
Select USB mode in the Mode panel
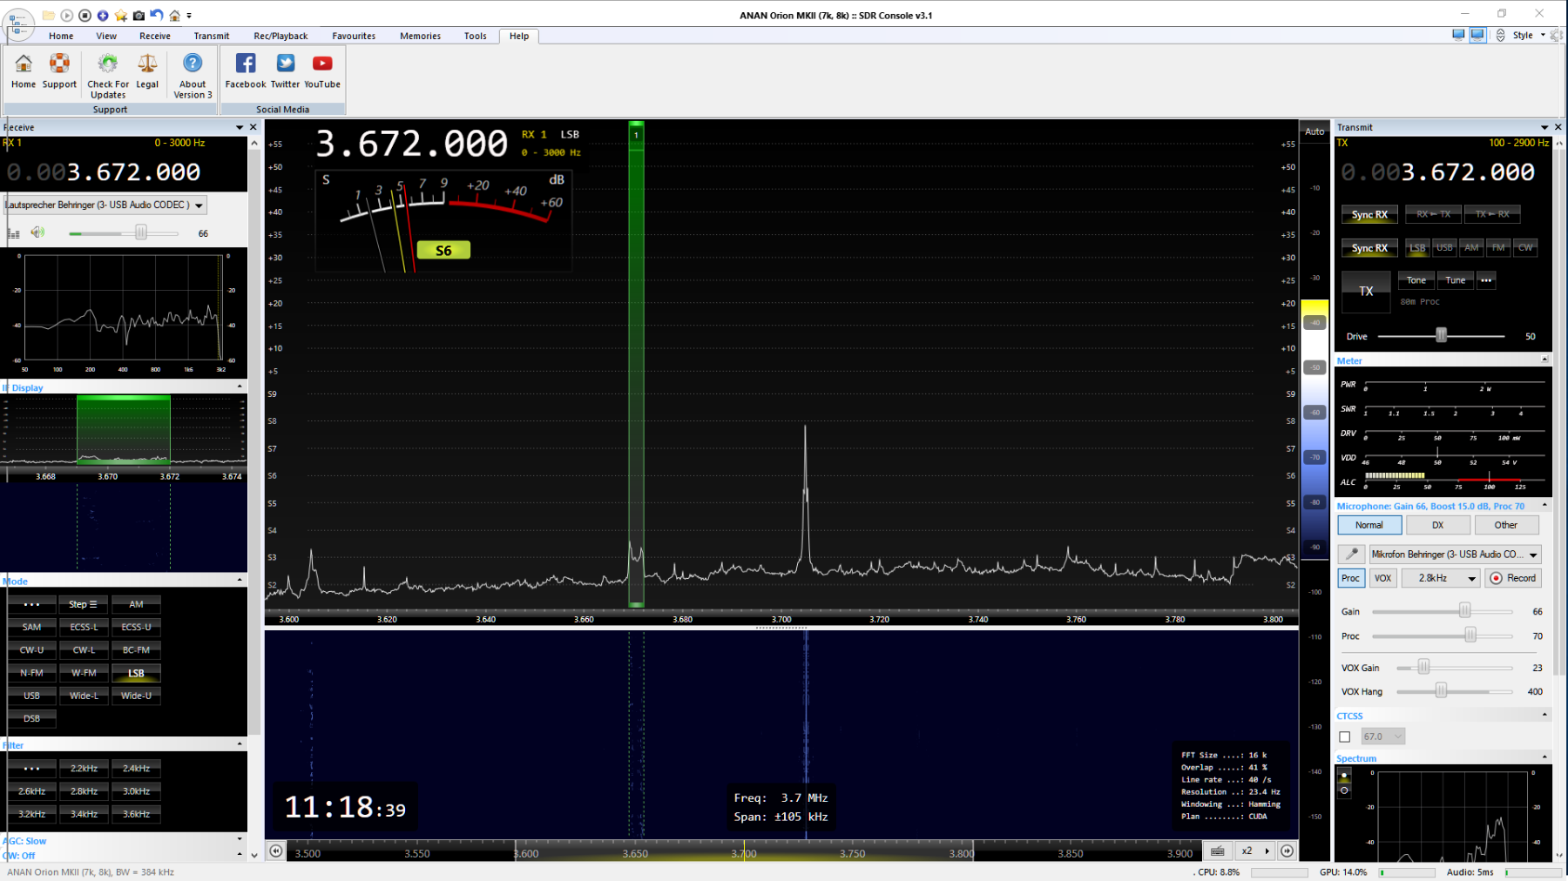(x=32, y=696)
